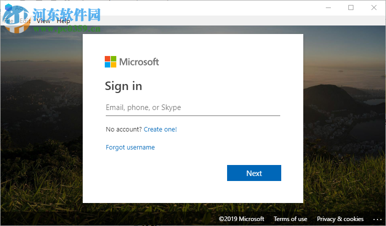Click the "Sign in" heading

pyautogui.click(x=123, y=86)
